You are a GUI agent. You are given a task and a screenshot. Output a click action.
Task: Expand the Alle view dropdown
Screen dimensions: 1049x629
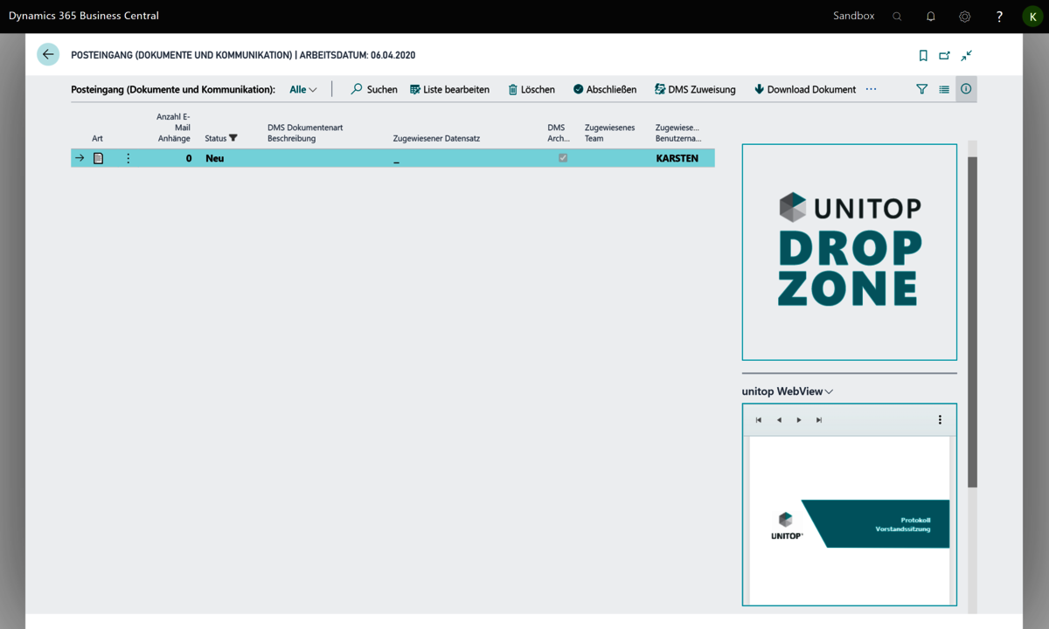(303, 89)
